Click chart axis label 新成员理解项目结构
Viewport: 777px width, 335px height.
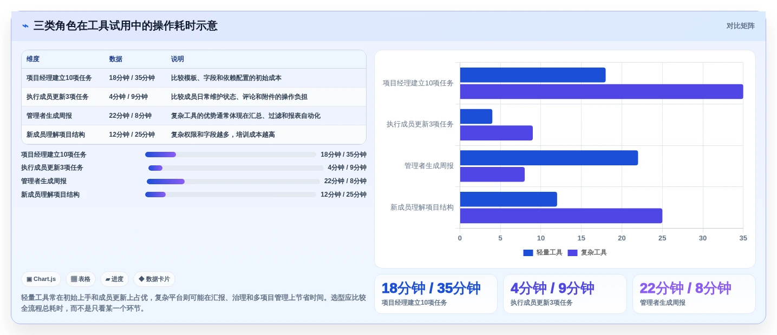[x=422, y=207]
